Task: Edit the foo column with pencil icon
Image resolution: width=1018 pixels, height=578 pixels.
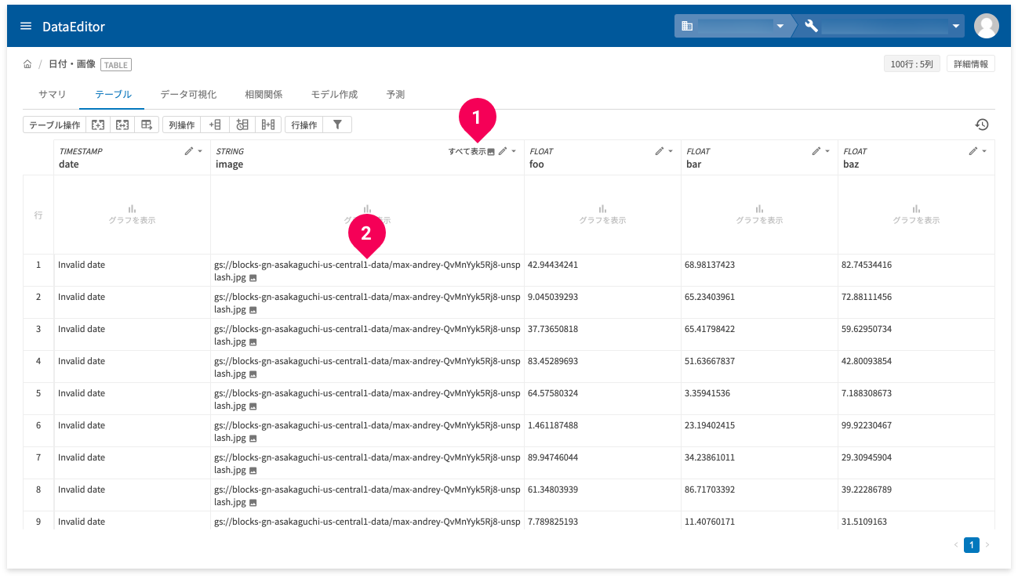Action: 660,151
